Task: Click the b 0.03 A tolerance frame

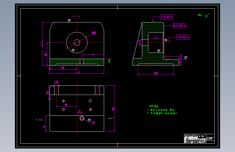Action: (x=180, y=26)
